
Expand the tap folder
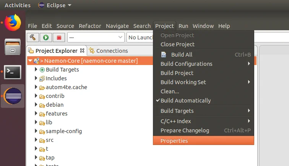click(36, 157)
